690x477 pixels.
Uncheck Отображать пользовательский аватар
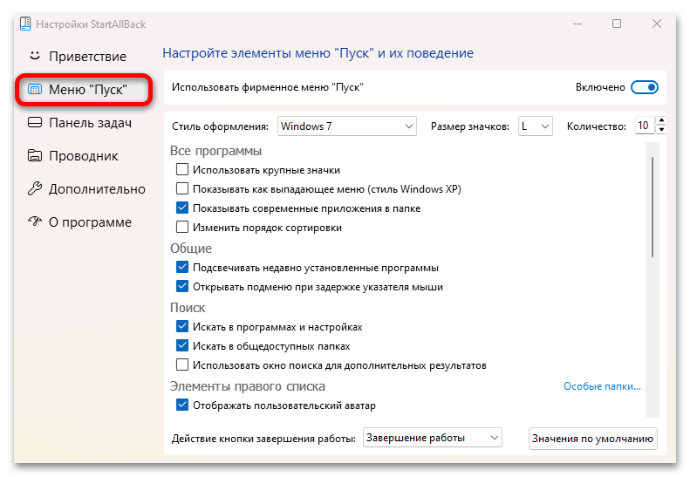(x=182, y=405)
